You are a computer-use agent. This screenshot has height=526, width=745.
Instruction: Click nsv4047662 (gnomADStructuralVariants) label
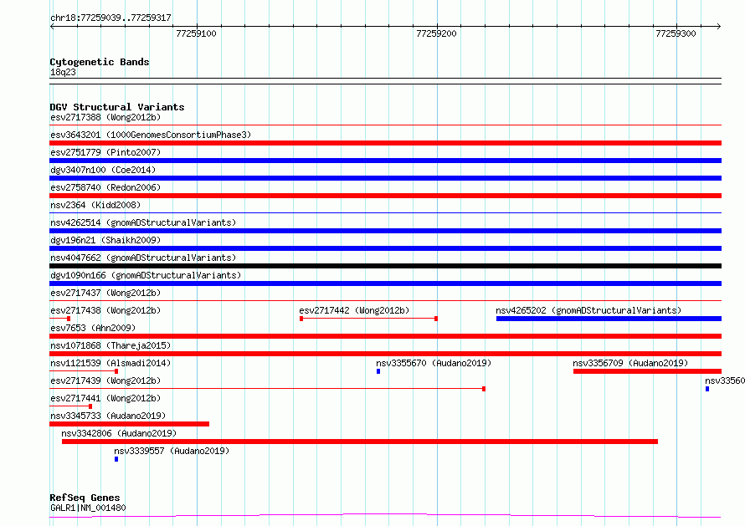[143, 258]
